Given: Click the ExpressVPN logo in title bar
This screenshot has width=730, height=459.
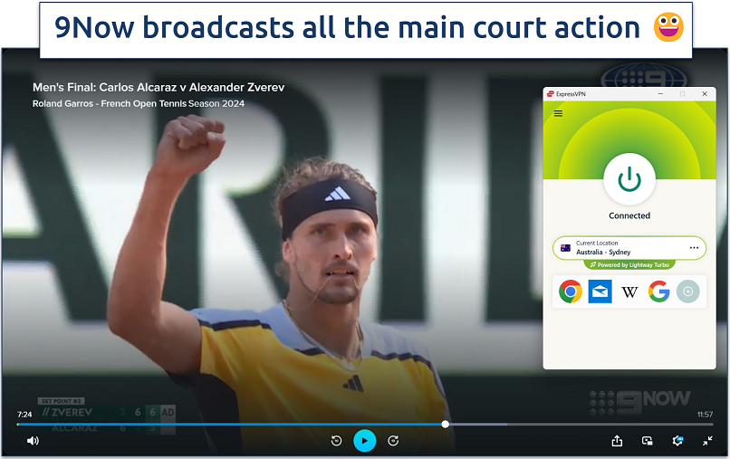Looking at the screenshot, I should point(551,94).
